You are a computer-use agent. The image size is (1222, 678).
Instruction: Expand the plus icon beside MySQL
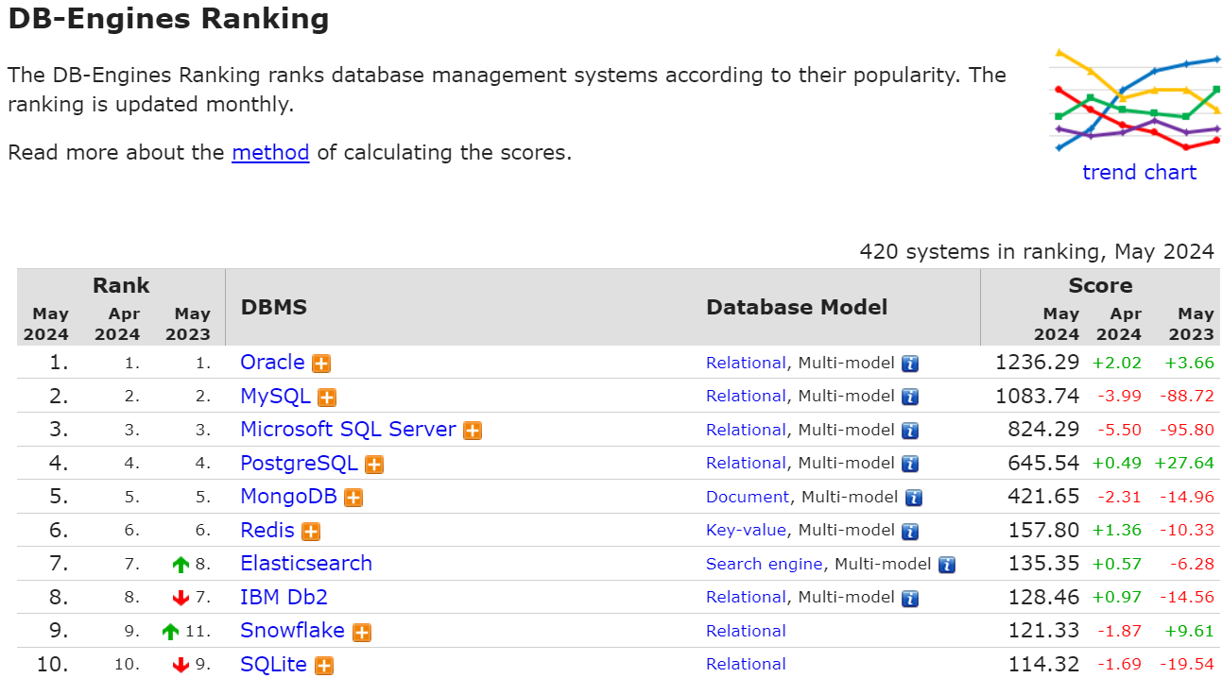pyautogui.click(x=327, y=398)
